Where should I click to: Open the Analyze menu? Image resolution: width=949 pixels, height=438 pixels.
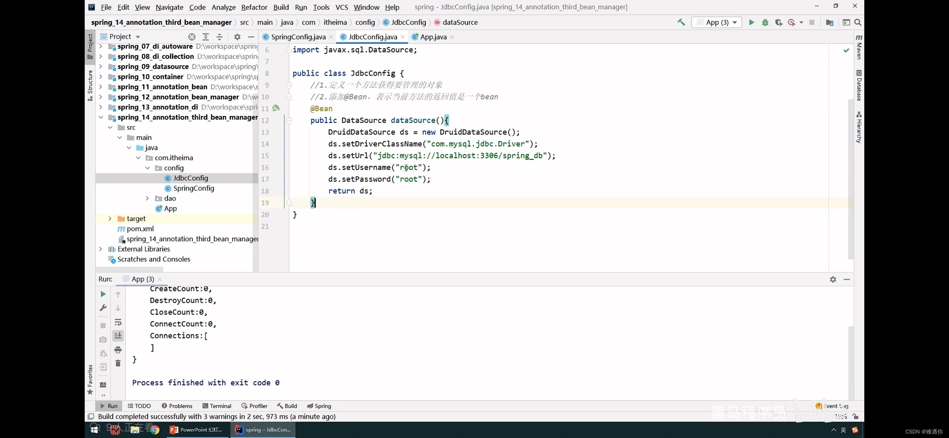tap(223, 7)
